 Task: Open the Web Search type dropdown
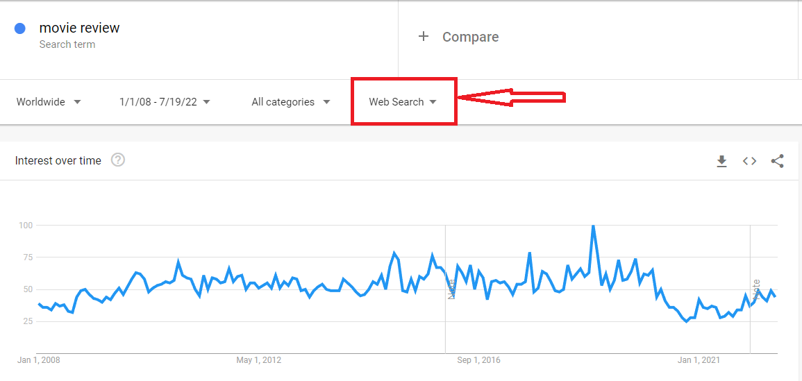pyautogui.click(x=403, y=102)
